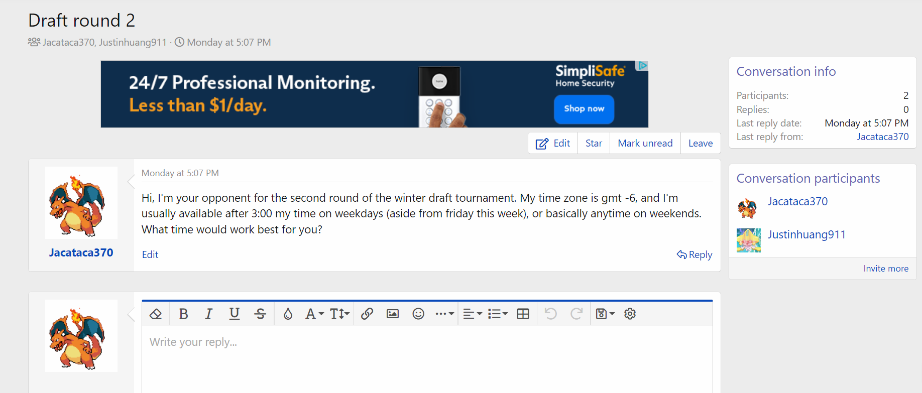Click the editor settings gear icon

(630, 314)
